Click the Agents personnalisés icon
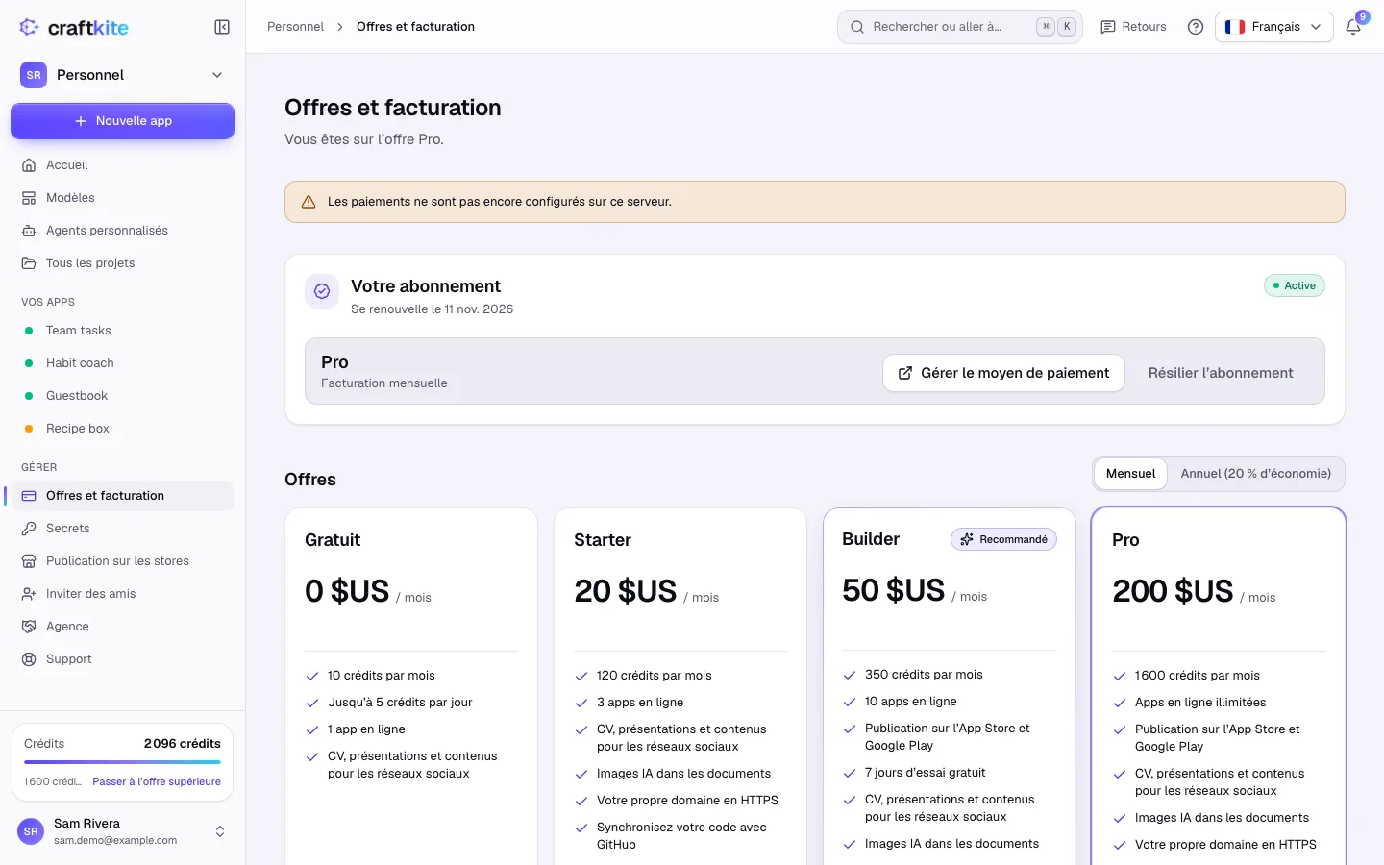The image size is (1384, 865). tap(29, 231)
